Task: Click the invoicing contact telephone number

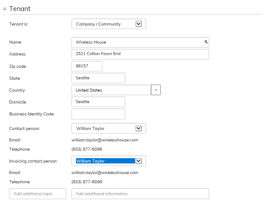Action: 87,182
